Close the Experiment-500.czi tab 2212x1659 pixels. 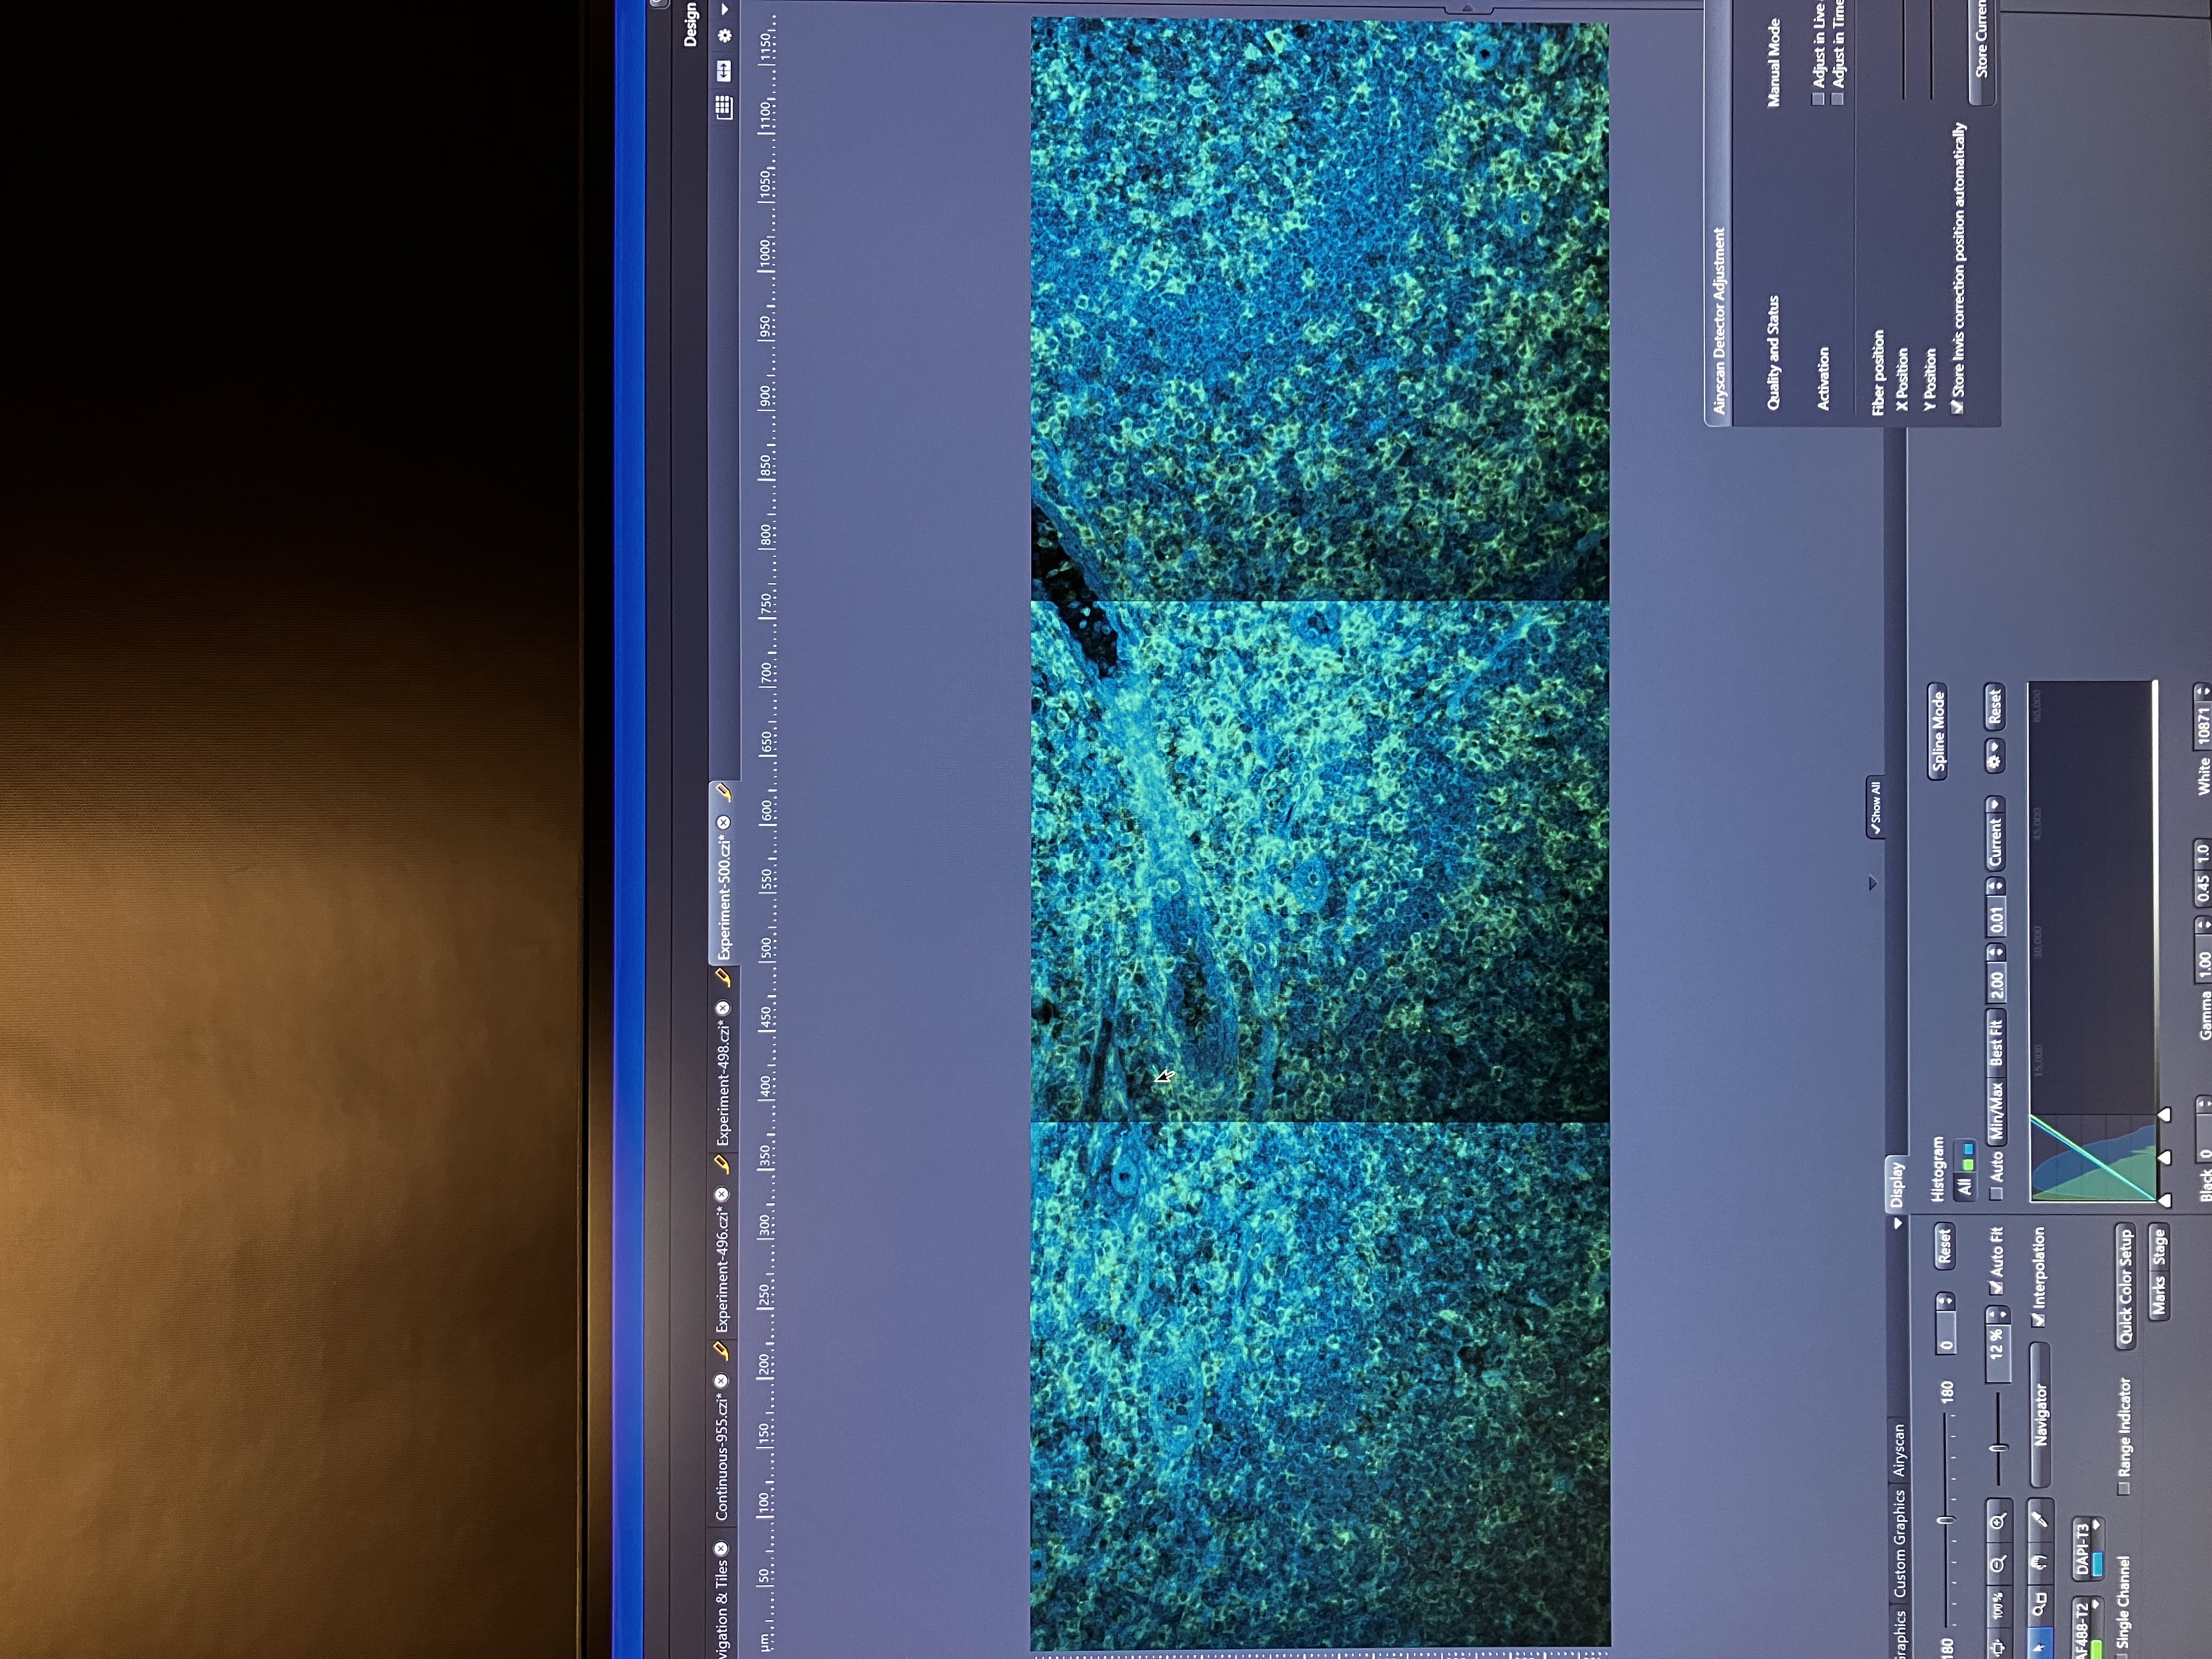click(x=723, y=822)
